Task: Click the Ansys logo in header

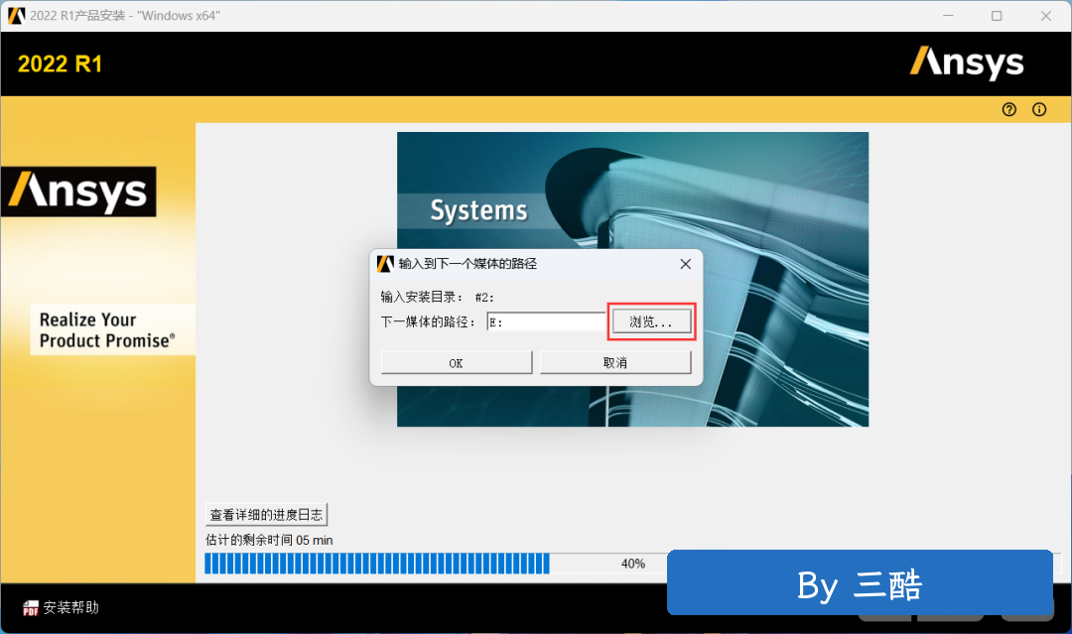Action: point(966,63)
